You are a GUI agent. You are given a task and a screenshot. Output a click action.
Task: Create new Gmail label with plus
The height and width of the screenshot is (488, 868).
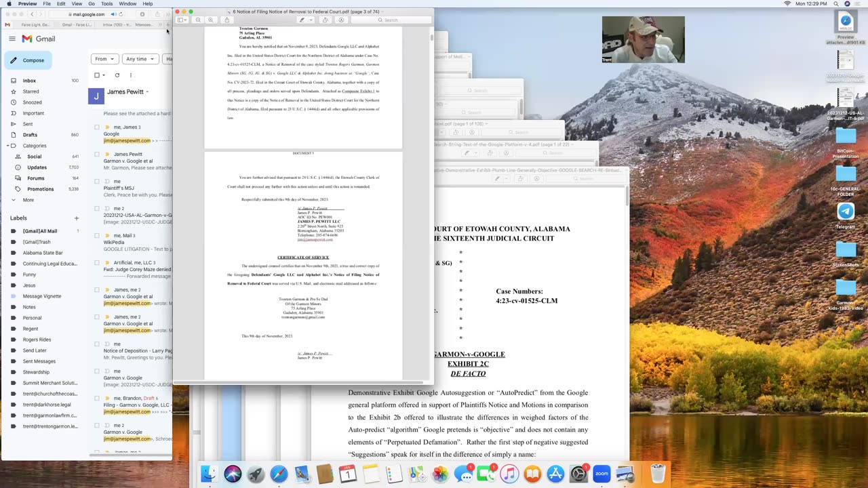(77, 218)
